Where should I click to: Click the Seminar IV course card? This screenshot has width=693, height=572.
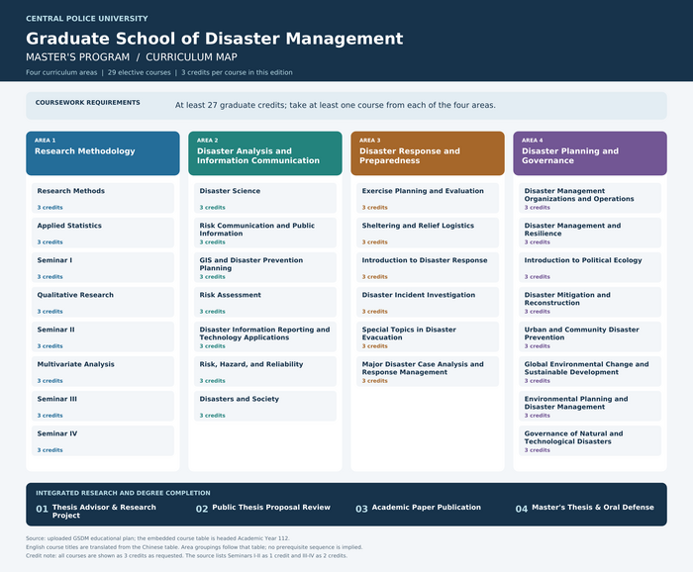[x=103, y=440]
